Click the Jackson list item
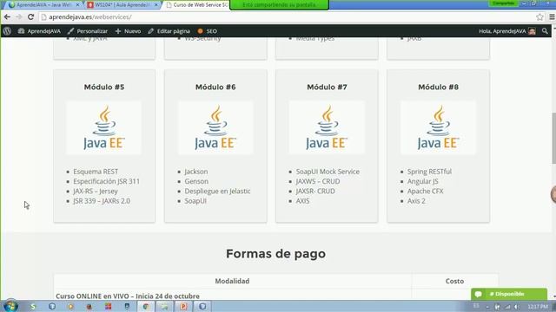Screen dimensions: 556x312 click(x=196, y=172)
